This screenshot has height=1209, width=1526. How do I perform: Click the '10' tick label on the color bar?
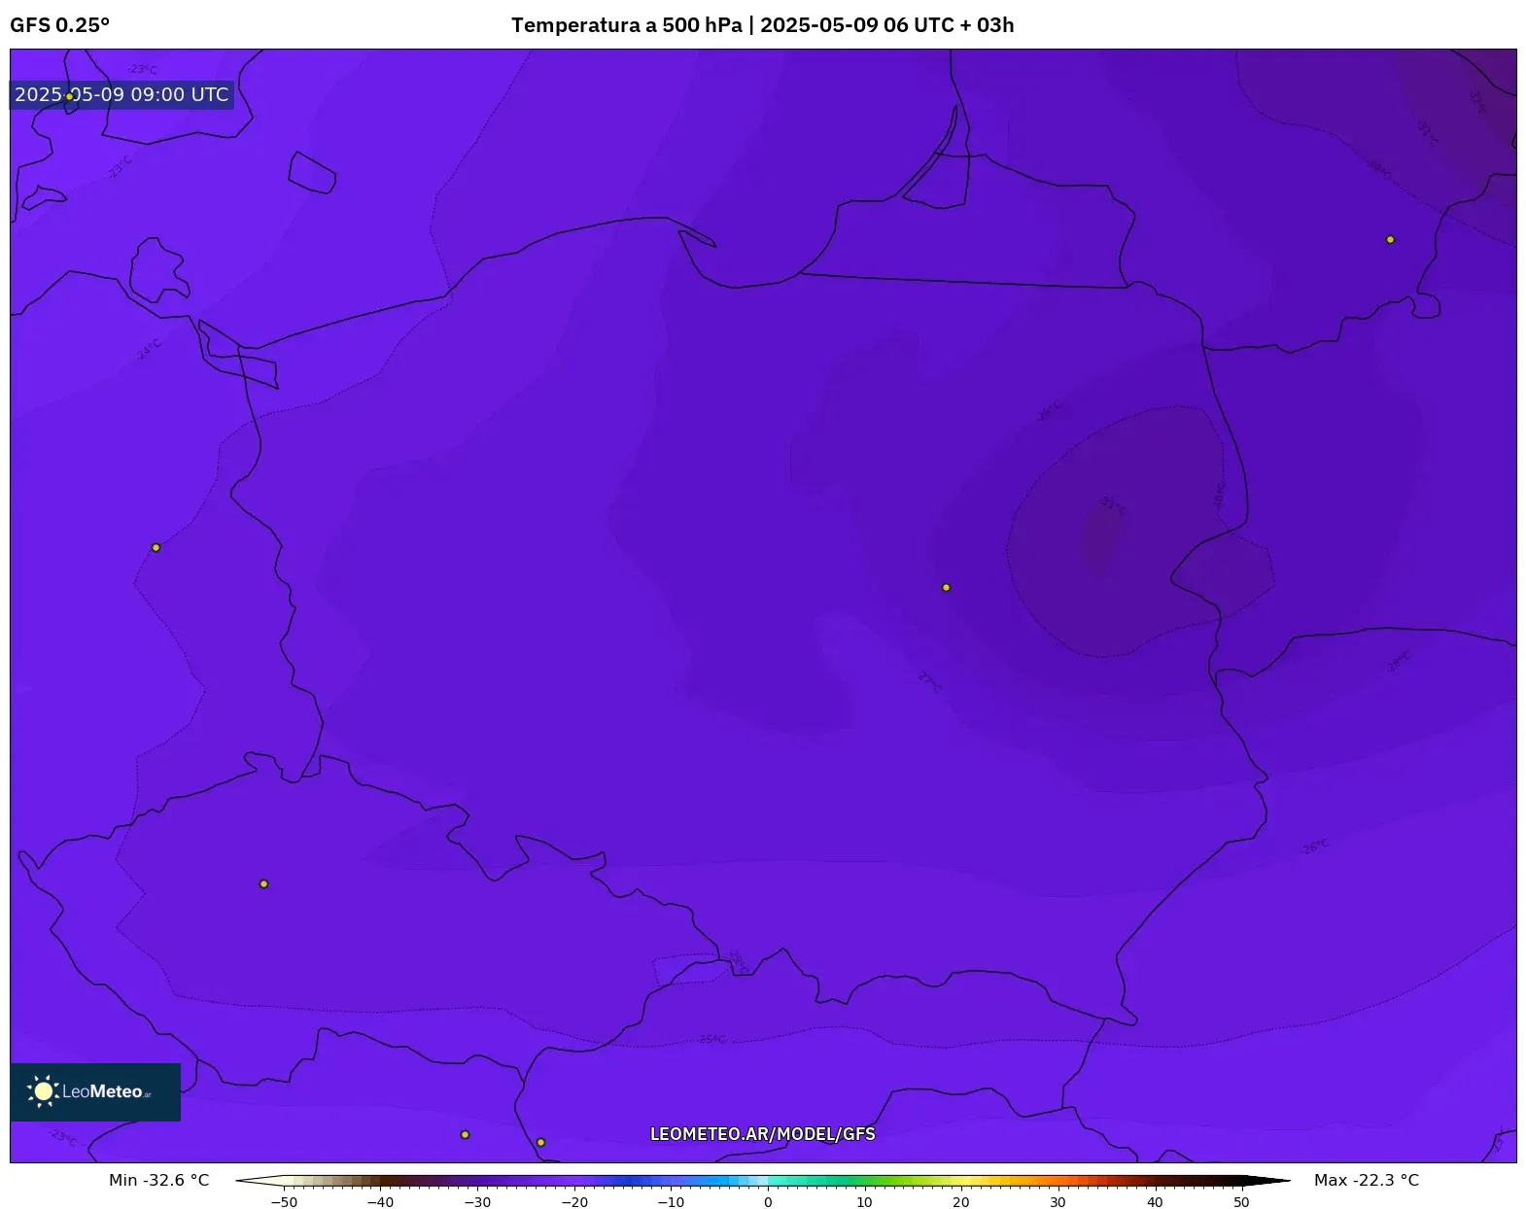(864, 1202)
